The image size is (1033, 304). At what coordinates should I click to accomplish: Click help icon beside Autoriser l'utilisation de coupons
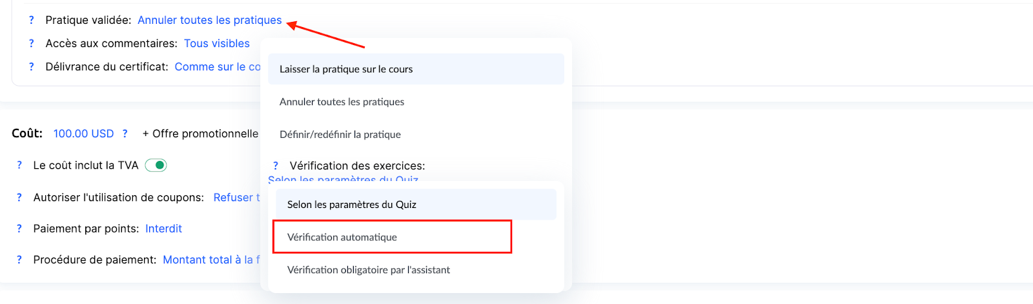[x=19, y=198]
